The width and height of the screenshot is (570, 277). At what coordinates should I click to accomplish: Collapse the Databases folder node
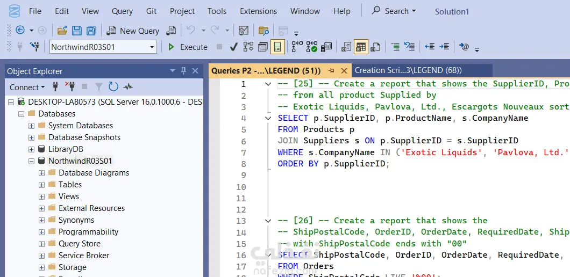[22, 114]
